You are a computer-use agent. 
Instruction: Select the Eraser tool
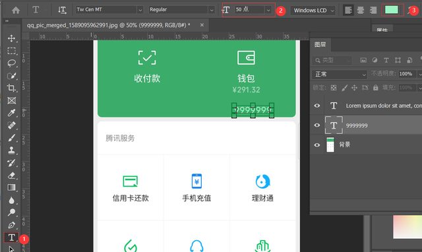coord(11,175)
